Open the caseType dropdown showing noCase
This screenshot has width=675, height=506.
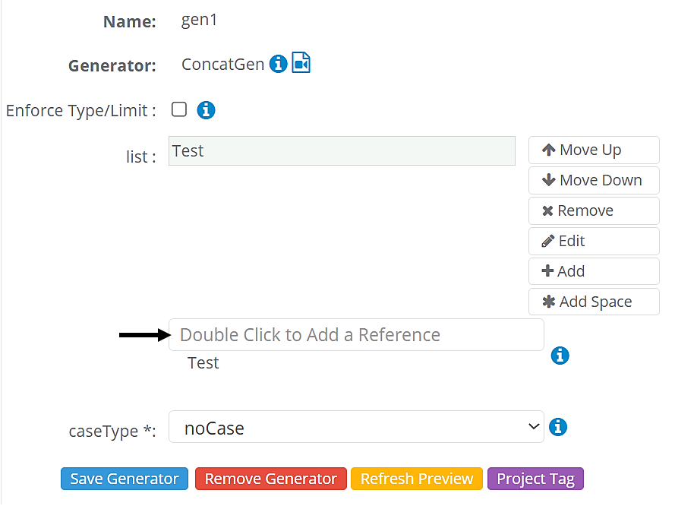(356, 427)
